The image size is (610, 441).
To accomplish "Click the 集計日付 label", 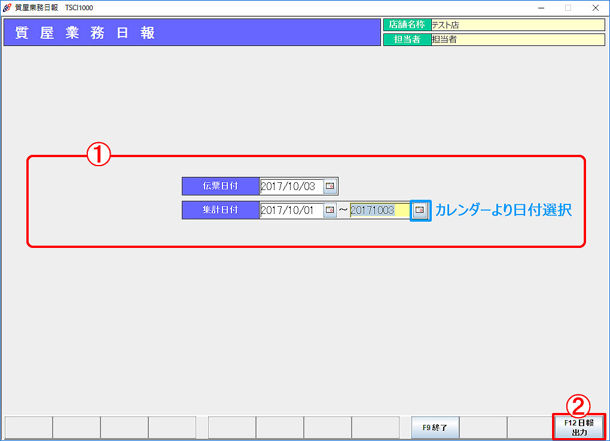I will pos(220,210).
